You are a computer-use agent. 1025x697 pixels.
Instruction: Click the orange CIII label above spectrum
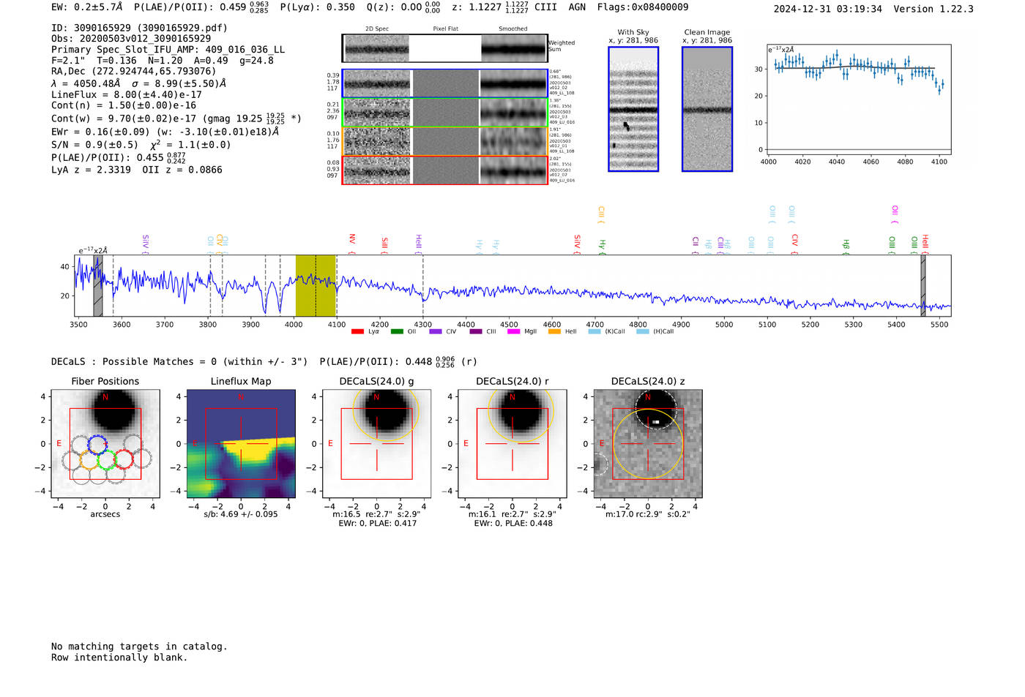[x=601, y=214]
